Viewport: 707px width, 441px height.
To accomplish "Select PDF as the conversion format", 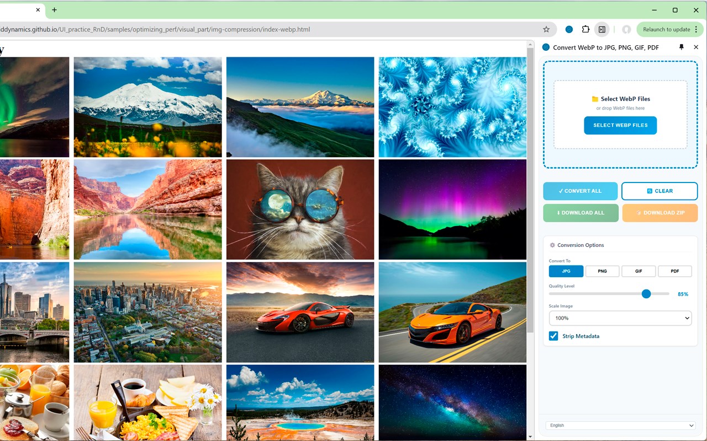I will [x=675, y=271].
